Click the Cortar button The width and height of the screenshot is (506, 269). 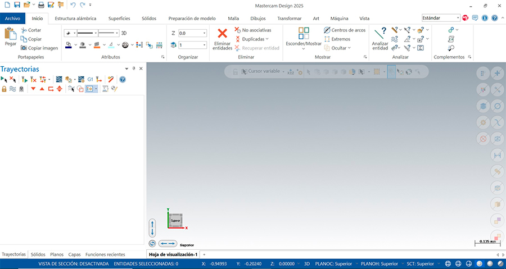point(34,30)
